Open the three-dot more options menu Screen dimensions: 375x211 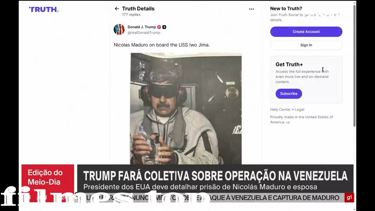pyautogui.click(x=251, y=9)
